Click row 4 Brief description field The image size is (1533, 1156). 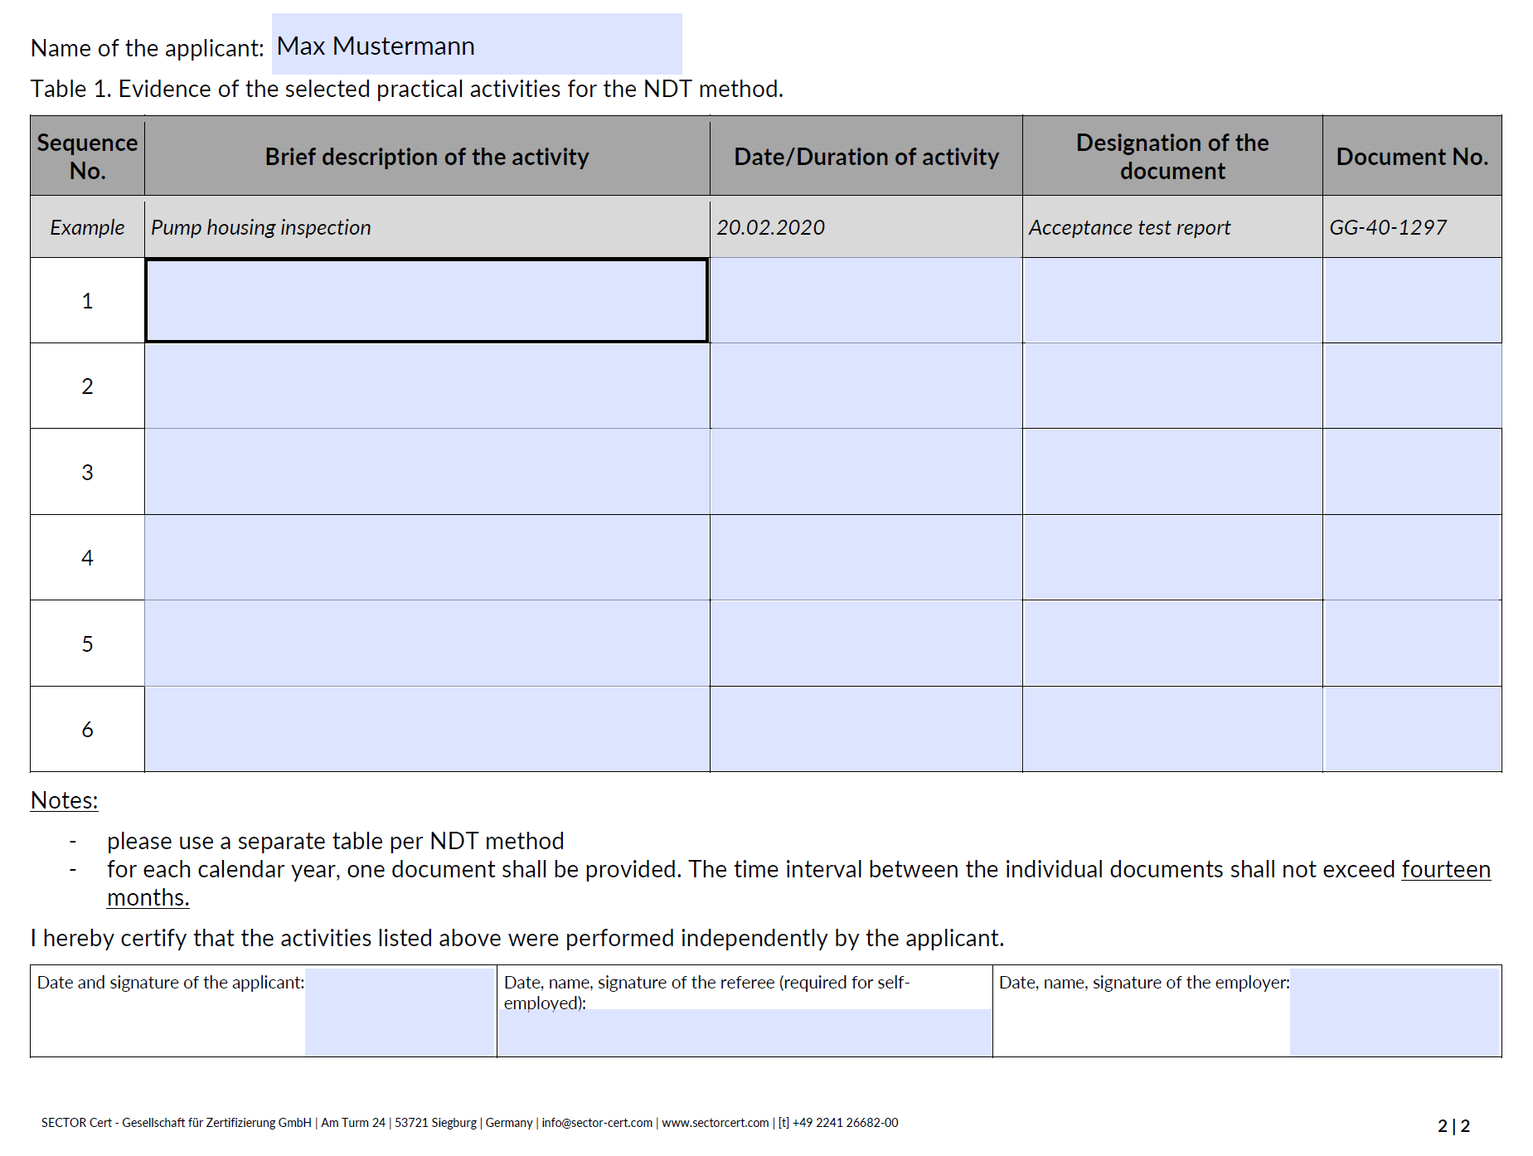click(426, 557)
